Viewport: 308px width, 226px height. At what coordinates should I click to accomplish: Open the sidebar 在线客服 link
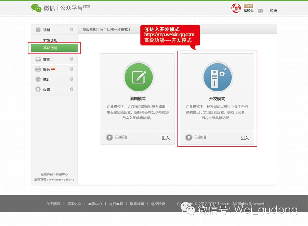47,174
